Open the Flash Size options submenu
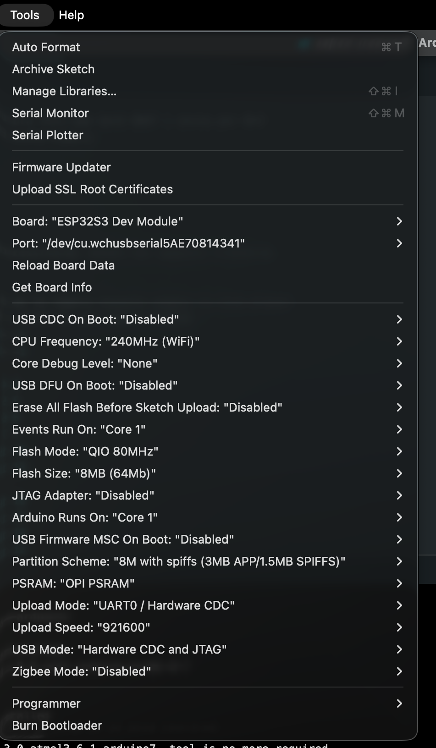436x748 pixels. 84,473
